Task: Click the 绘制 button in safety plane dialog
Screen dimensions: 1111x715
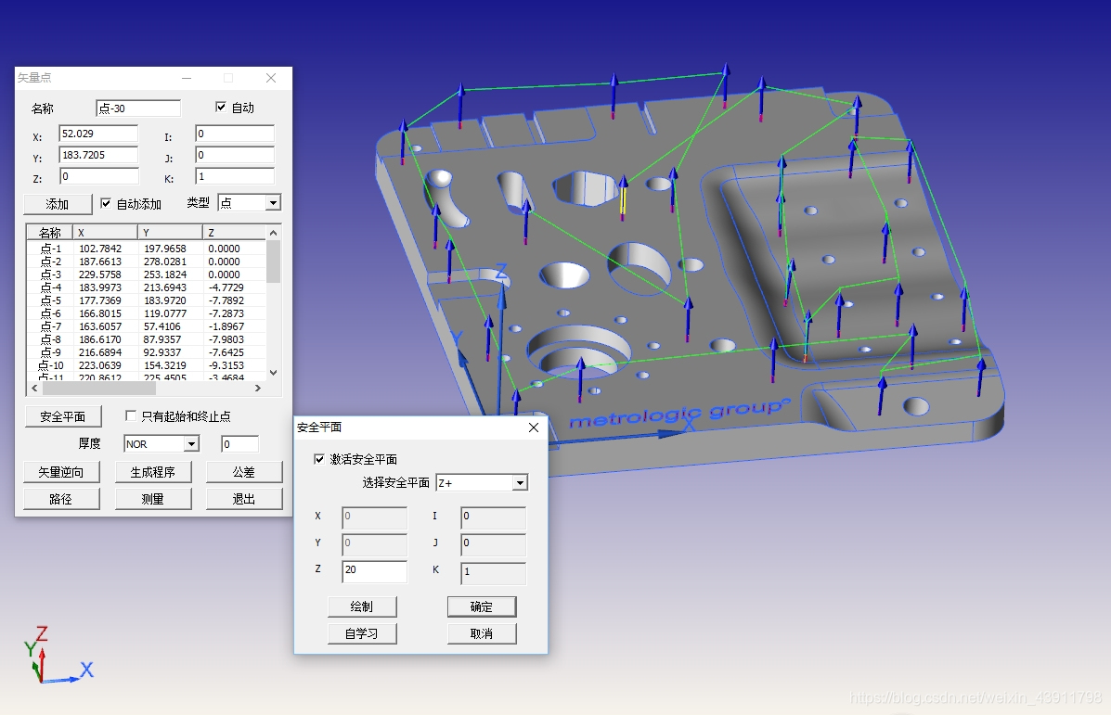Action: click(x=362, y=606)
